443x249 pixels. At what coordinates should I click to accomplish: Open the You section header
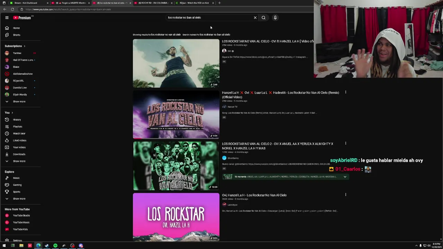tap(9, 113)
